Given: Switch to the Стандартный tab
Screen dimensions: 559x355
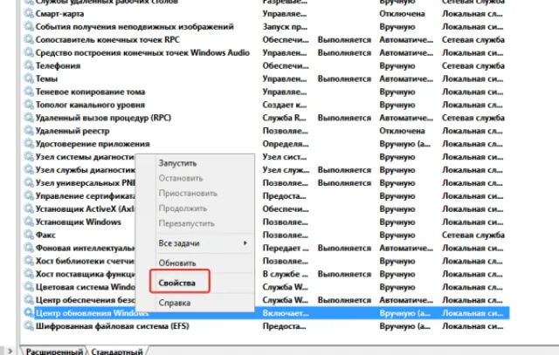Looking at the screenshot, I should [x=117, y=352].
